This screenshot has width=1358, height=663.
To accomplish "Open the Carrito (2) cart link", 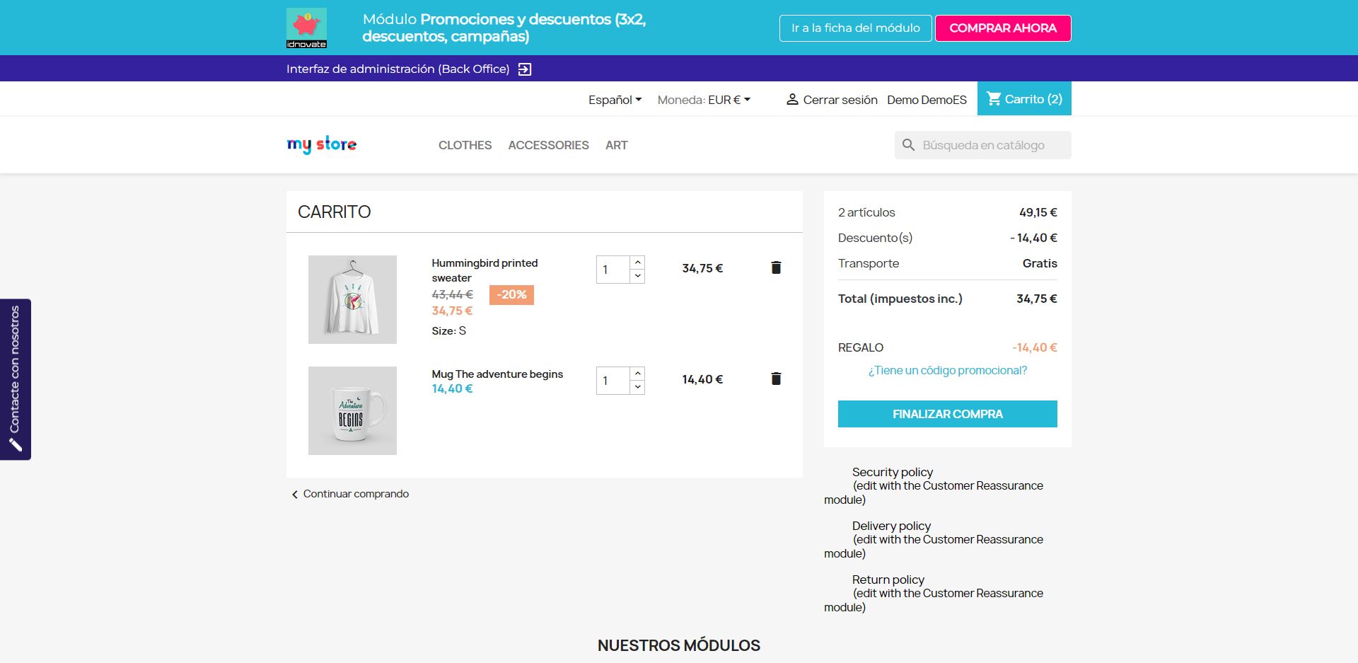I will coord(1024,98).
